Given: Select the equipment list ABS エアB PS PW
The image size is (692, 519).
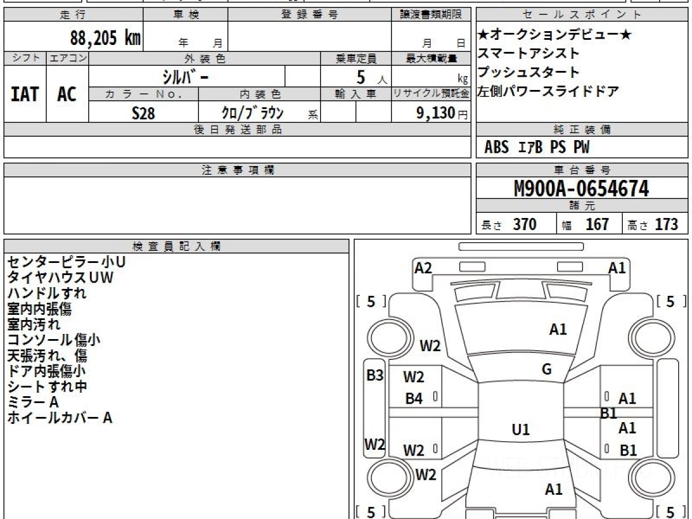Looking at the screenshot, I should point(537,148).
